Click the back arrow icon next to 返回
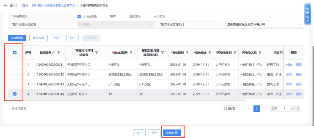 coord(5,5)
